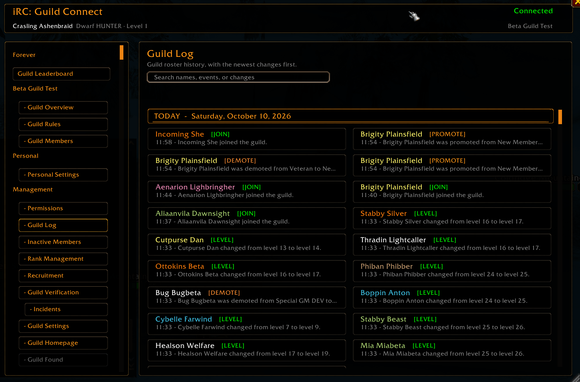Screen dimensions: 580x382
Task: Select the Boppin Anton level entry
Action: (x=452, y=298)
